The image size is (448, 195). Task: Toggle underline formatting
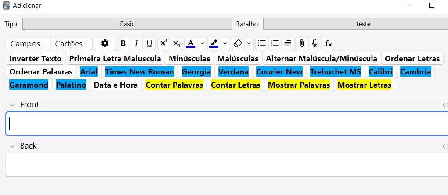point(149,43)
